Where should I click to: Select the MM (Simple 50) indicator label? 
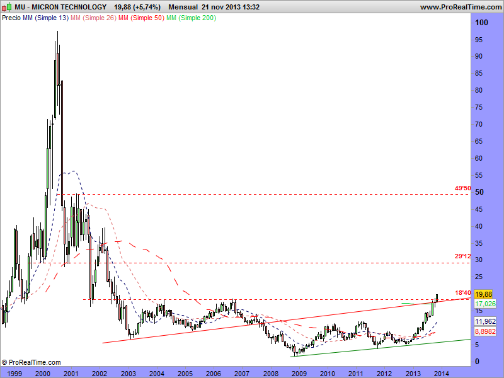pos(141,18)
